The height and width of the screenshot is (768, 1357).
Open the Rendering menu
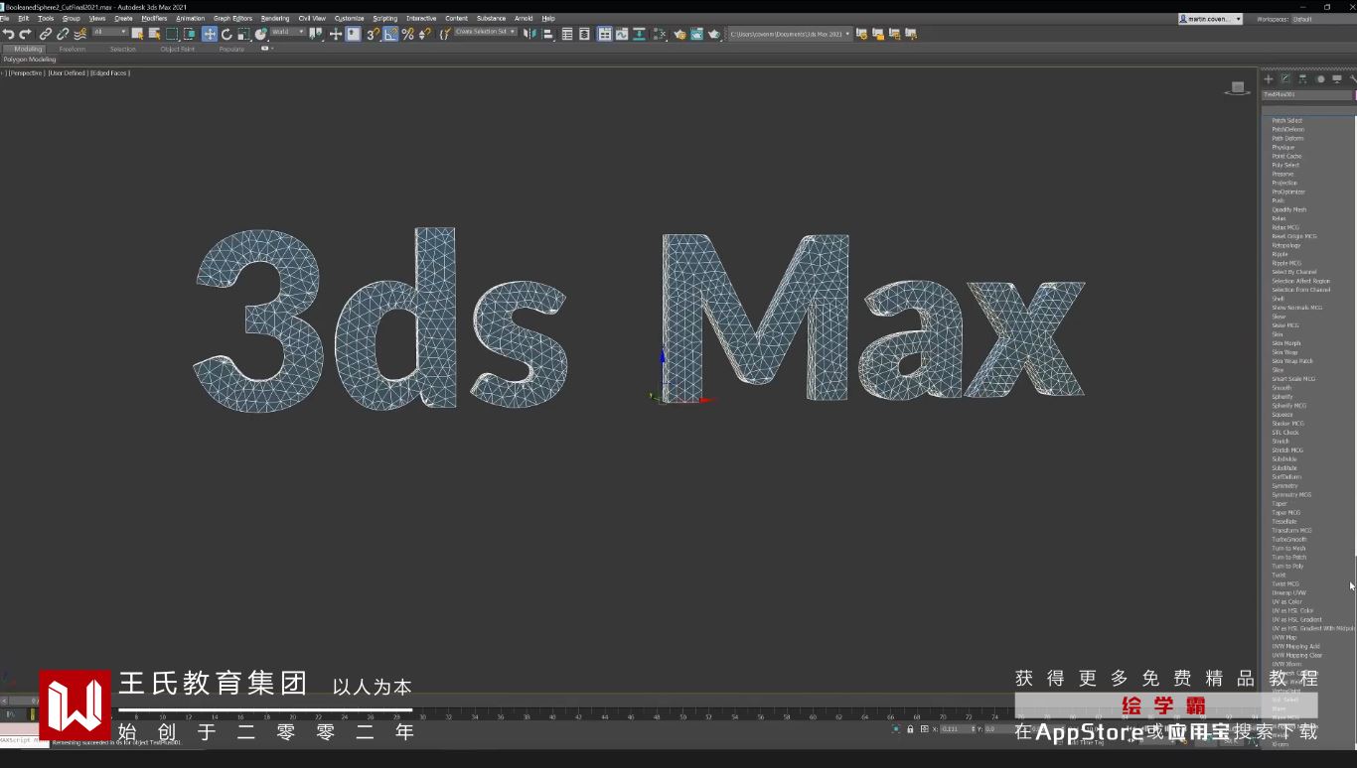click(x=275, y=18)
